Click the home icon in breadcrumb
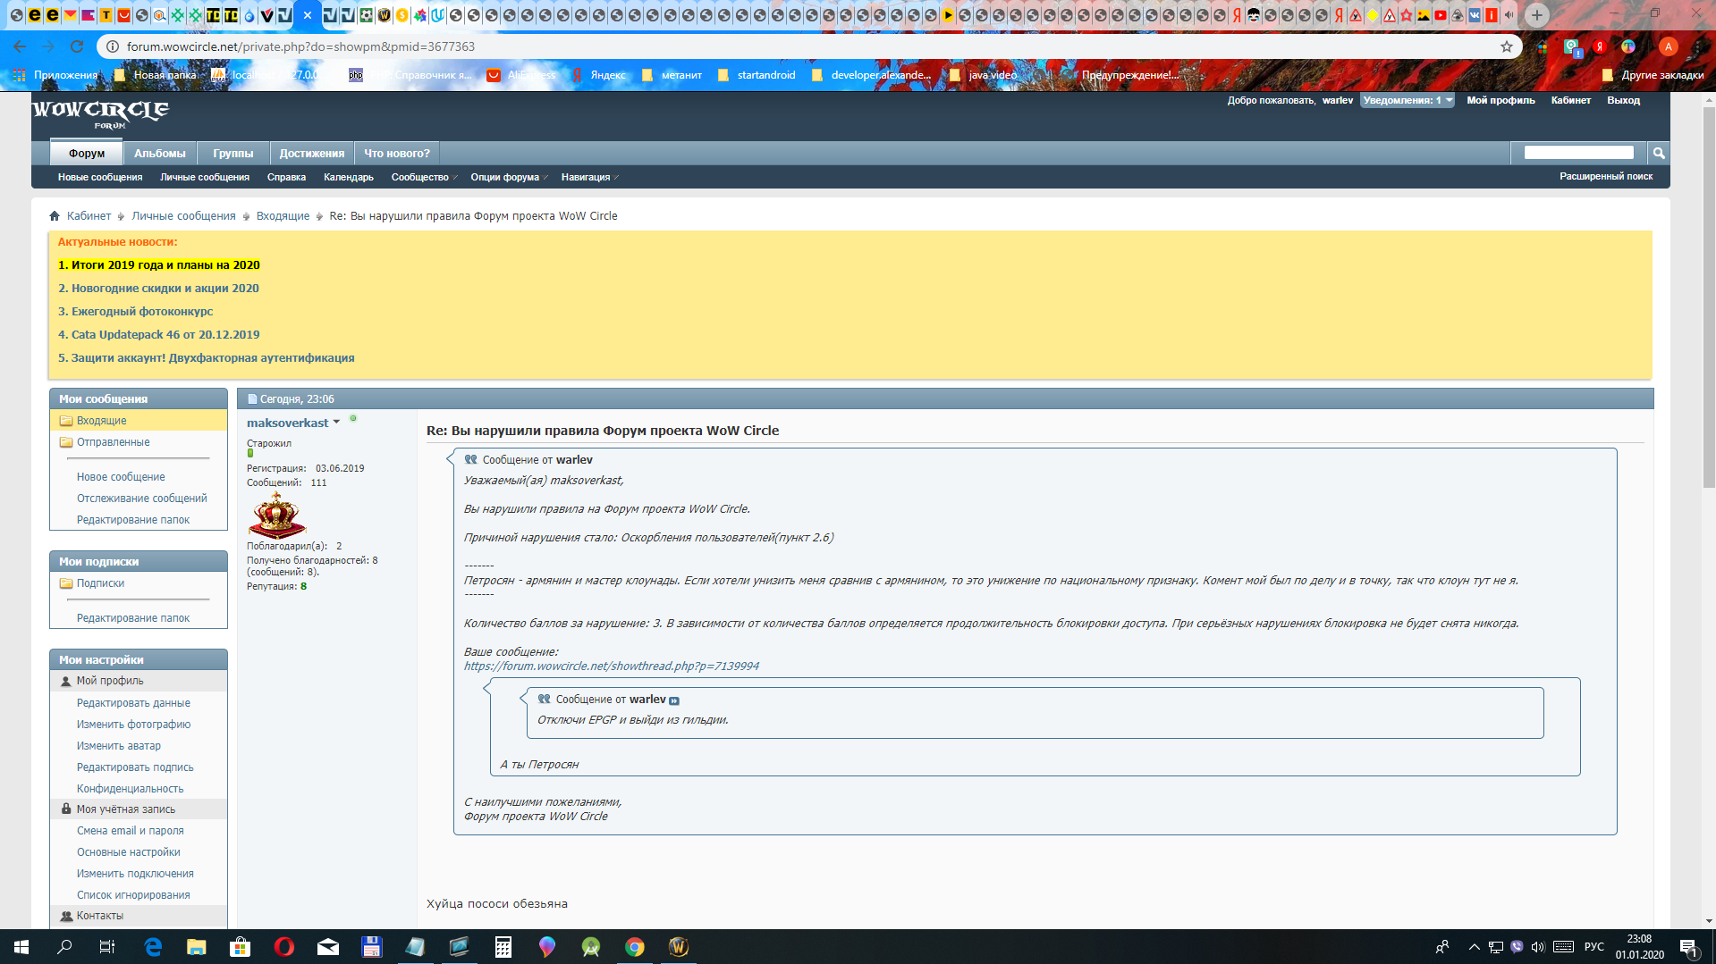 click(x=55, y=216)
